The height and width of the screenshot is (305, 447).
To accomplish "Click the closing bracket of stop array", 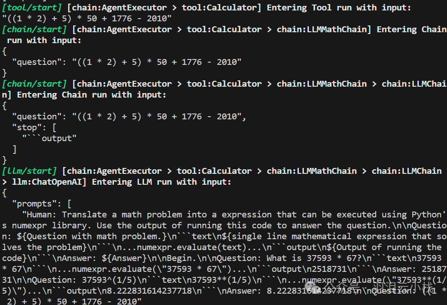I will coord(14,149).
